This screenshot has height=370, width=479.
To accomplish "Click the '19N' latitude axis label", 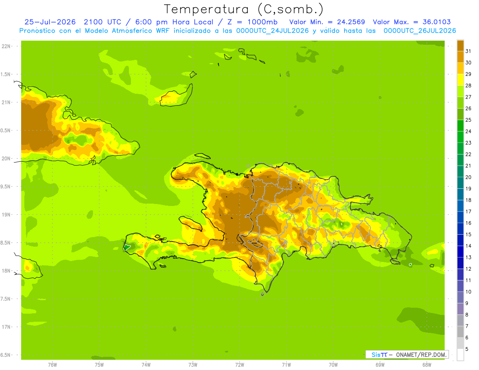I will [x=6, y=215].
